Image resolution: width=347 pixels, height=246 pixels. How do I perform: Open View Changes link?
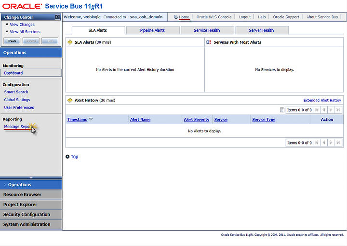(22, 25)
